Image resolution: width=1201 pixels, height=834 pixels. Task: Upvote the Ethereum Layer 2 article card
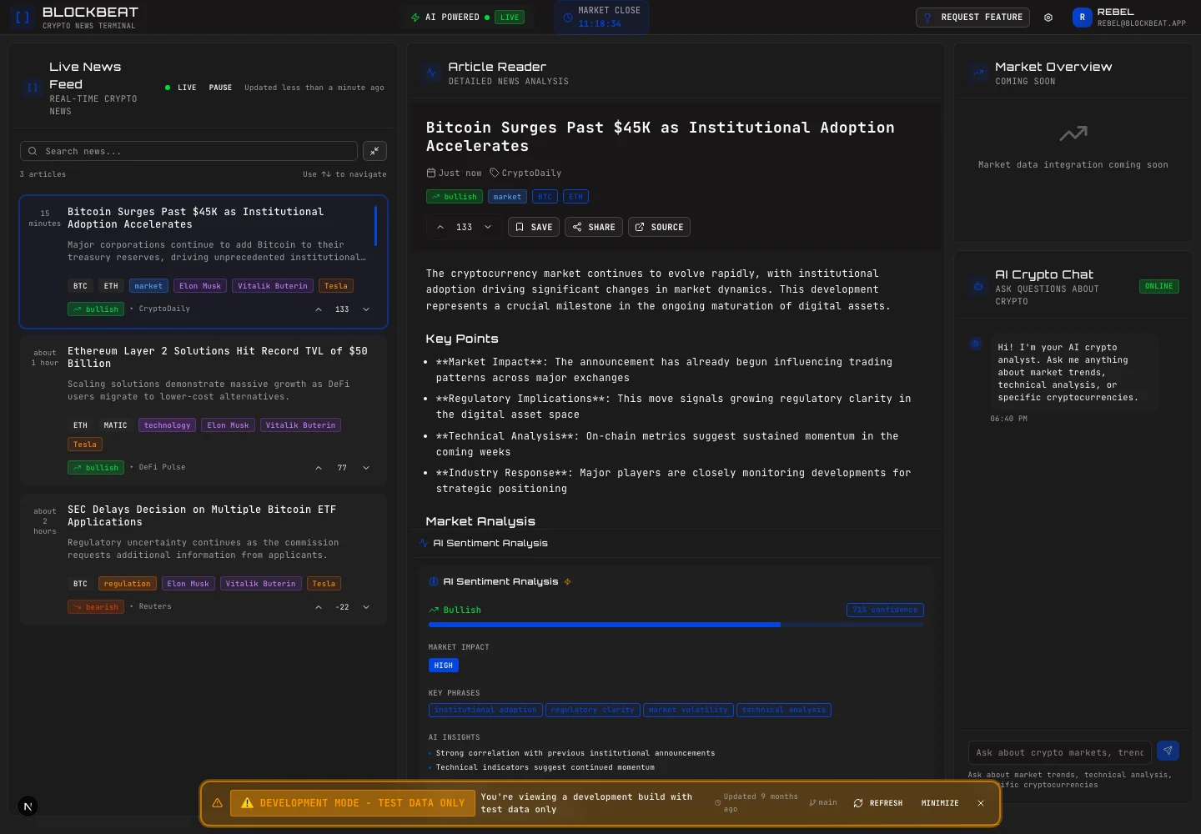[x=319, y=468]
